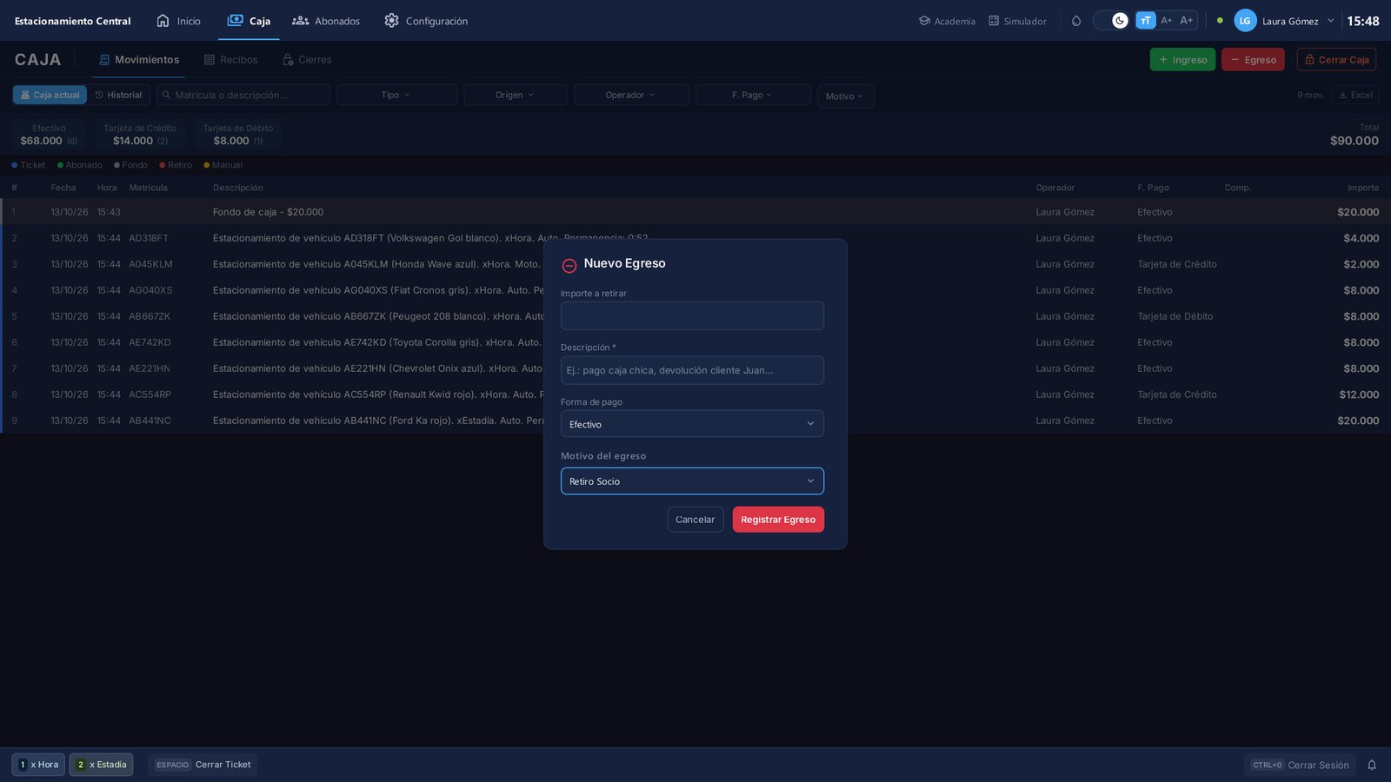Screen dimensions: 1391x782
Task: Click the Registrar Egreso button
Action: click(x=778, y=520)
